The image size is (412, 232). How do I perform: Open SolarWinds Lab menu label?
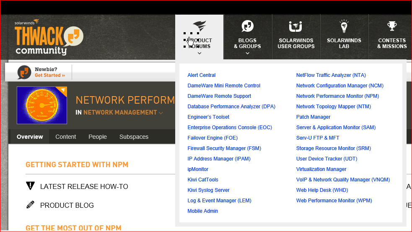344,43
